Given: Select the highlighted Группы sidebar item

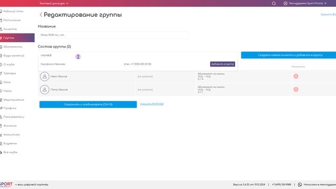Looking at the screenshot, I should coord(17,38).
